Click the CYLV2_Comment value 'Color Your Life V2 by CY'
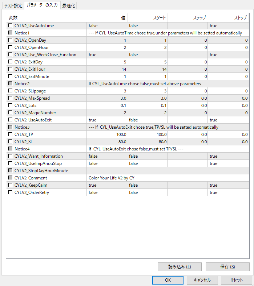This screenshot has width=254, height=286. click(x=168, y=178)
